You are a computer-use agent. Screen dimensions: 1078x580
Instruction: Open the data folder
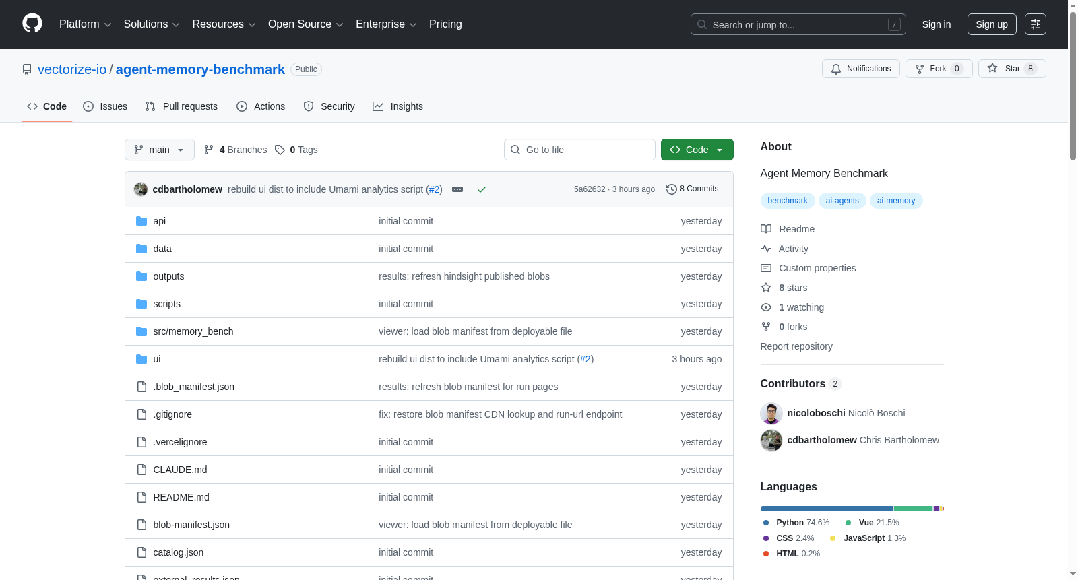click(x=162, y=249)
